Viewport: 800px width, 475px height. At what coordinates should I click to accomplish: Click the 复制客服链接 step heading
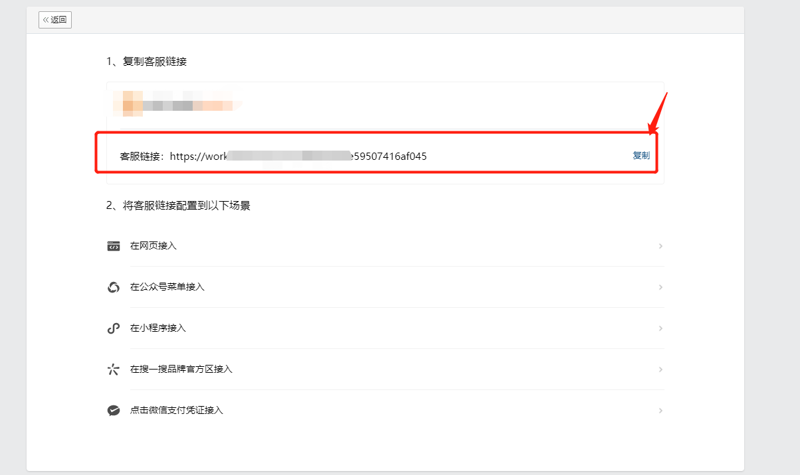click(x=146, y=62)
